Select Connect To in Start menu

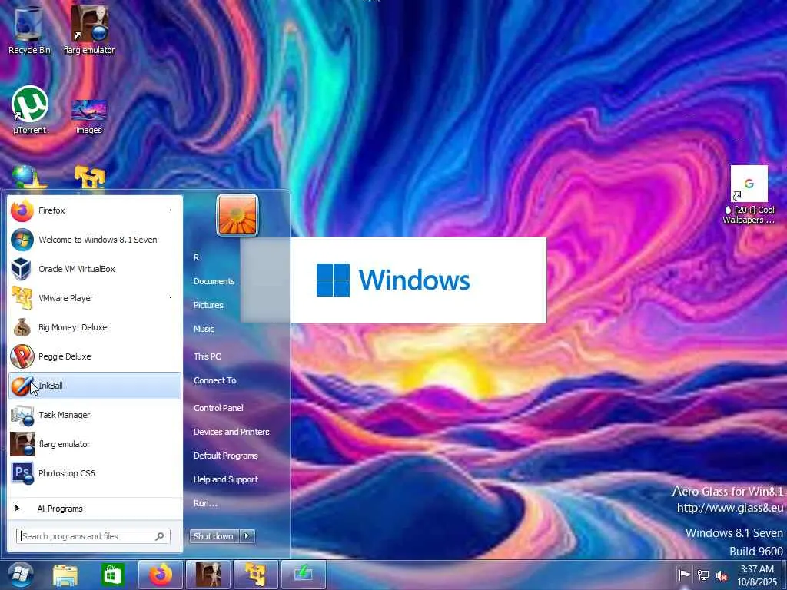tap(215, 380)
